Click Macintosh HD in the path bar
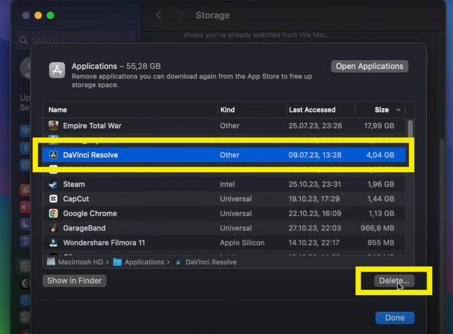453x334 pixels. 80,262
